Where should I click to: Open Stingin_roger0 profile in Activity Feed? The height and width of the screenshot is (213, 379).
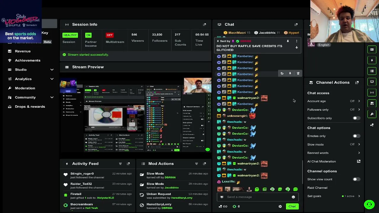pos(82,174)
